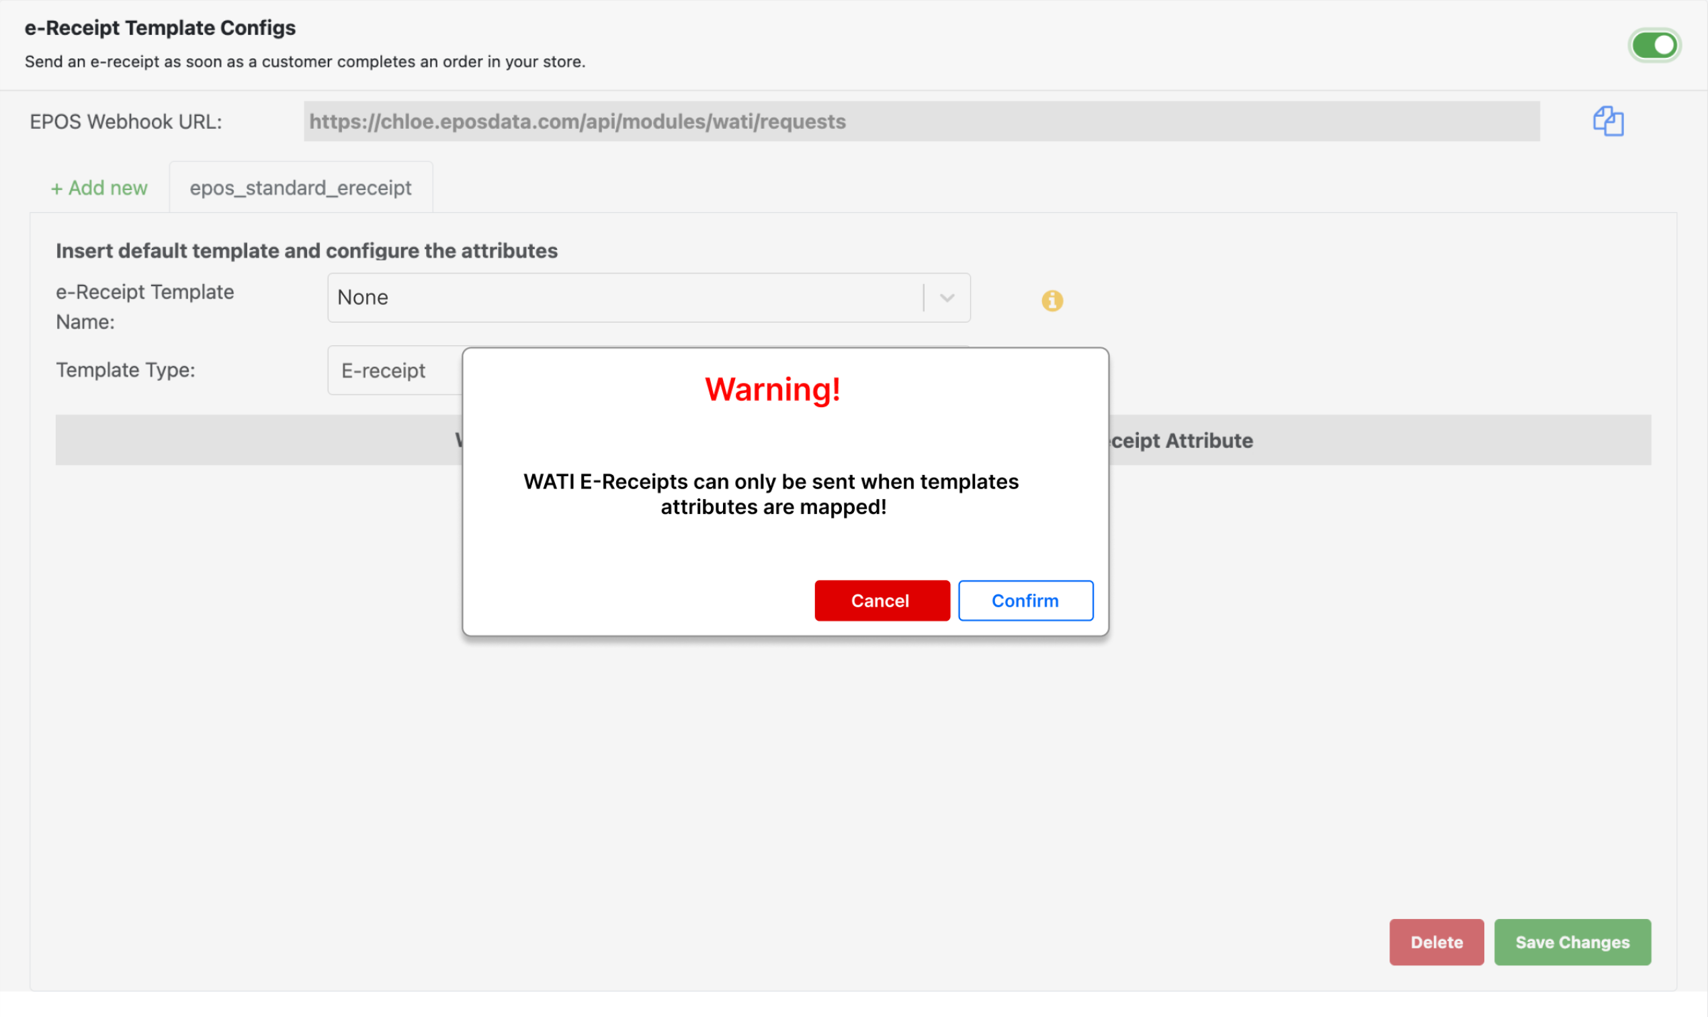Toggle the e-Receipt Template Configs switch

coord(1654,46)
